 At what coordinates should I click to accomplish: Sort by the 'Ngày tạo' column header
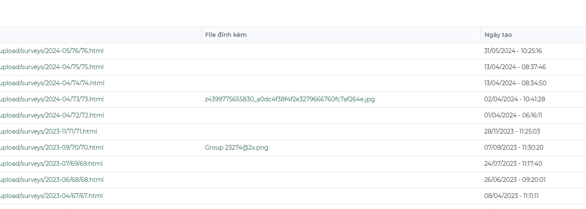498,35
